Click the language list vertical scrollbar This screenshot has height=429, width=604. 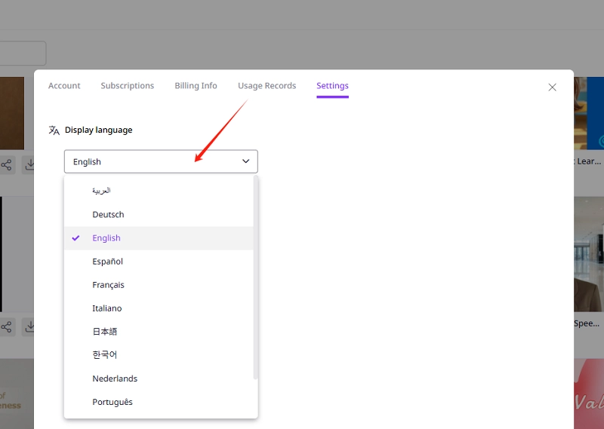tap(256, 279)
